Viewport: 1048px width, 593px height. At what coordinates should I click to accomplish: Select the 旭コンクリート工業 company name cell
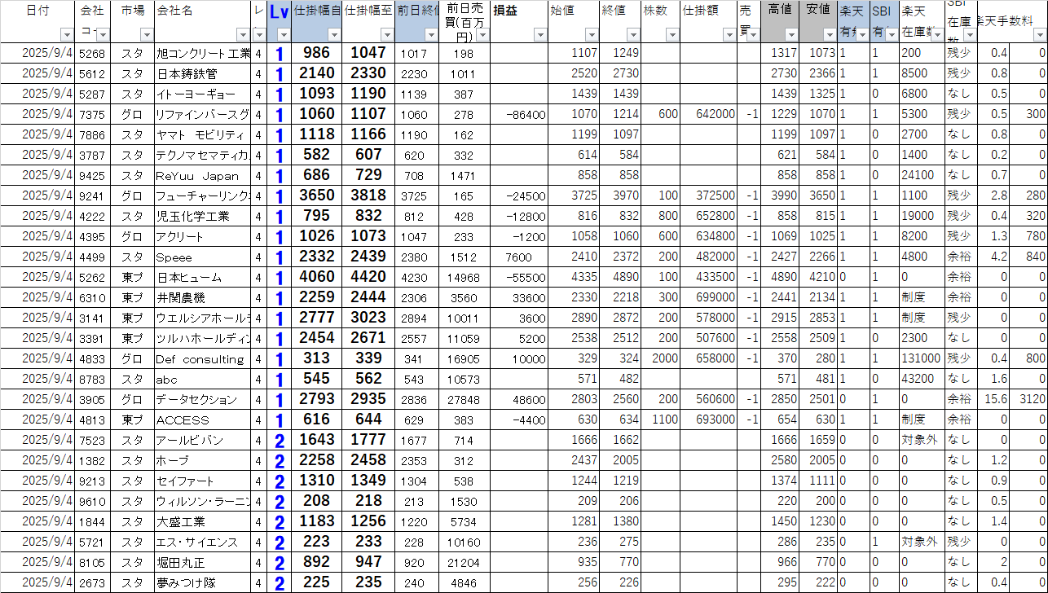pyautogui.click(x=203, y=53)
